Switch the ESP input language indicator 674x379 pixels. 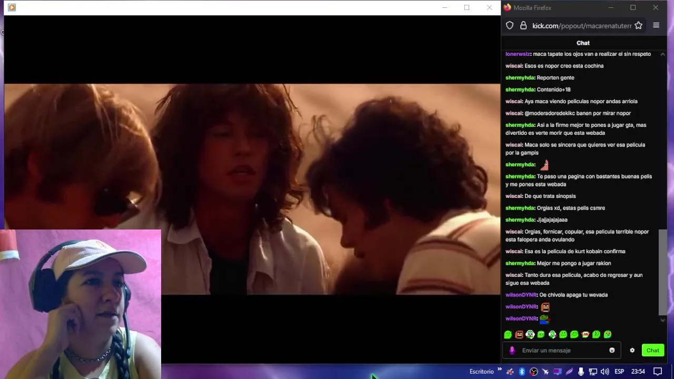click(x=619, y=372)
